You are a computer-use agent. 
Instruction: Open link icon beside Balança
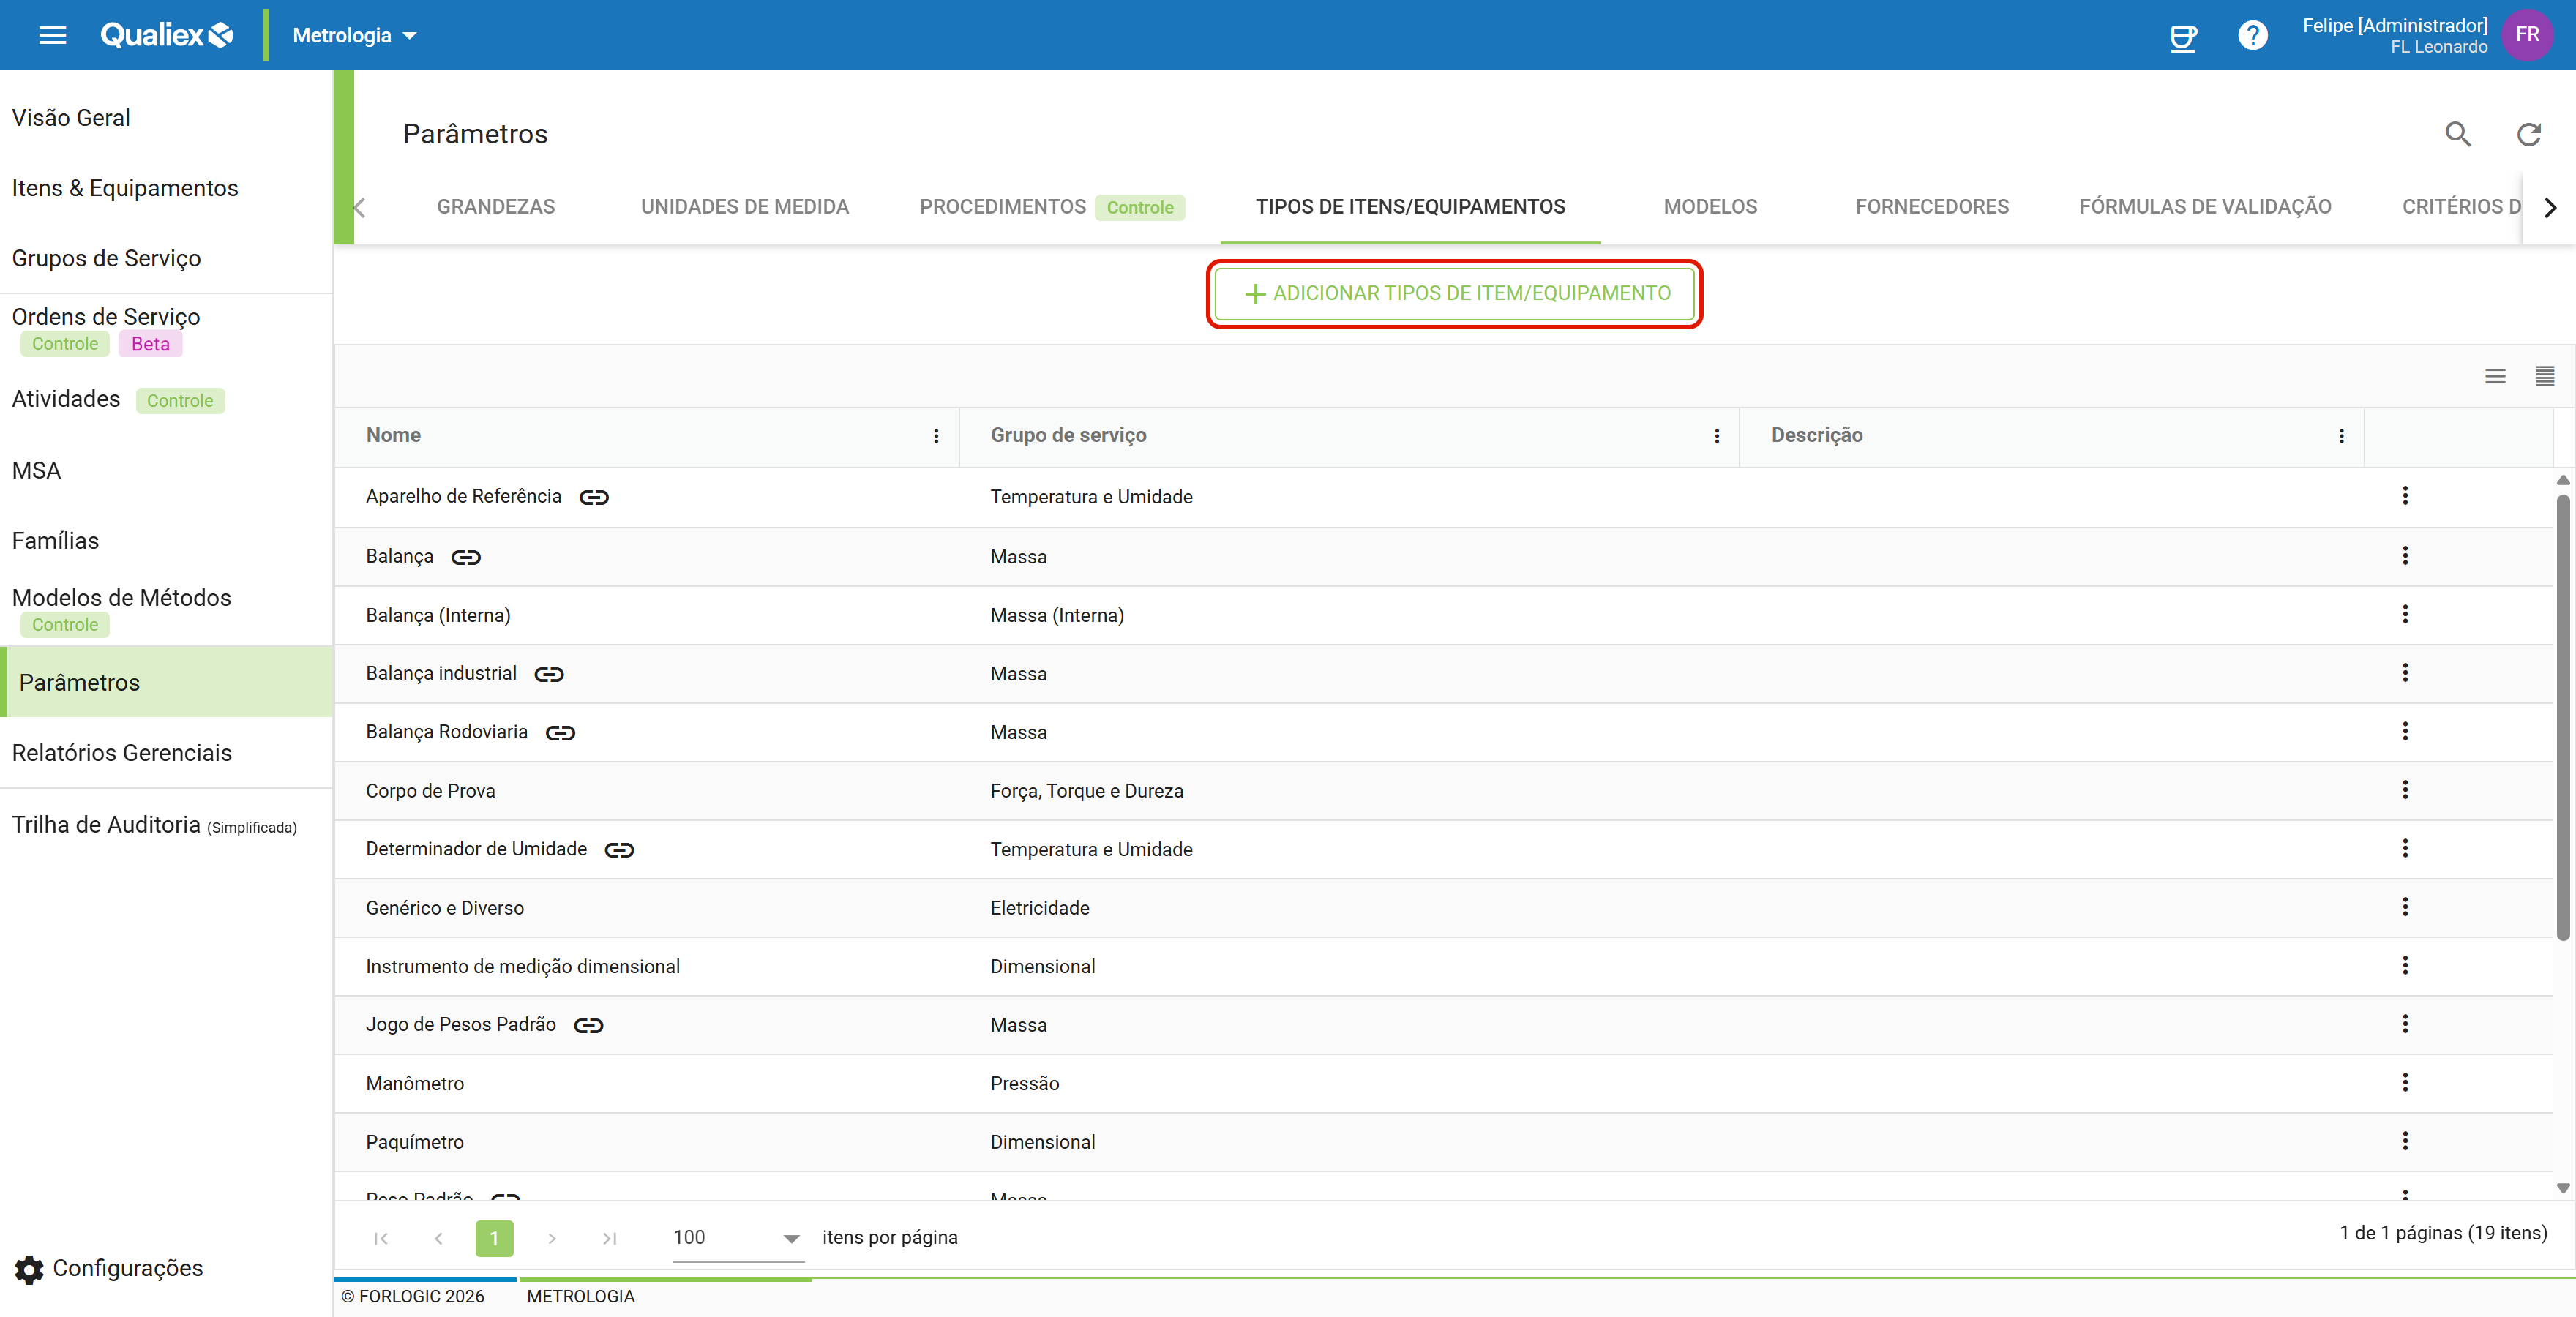[x=466, y=557]
